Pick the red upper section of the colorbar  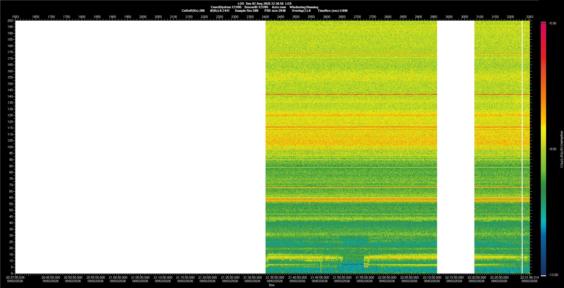pyautogui.click(x=543, y=50)
